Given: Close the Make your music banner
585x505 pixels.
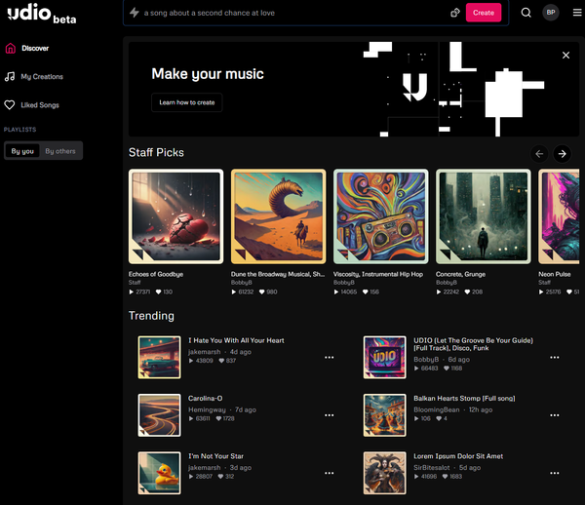Looking at the screenshot, I should click(565, 56).
